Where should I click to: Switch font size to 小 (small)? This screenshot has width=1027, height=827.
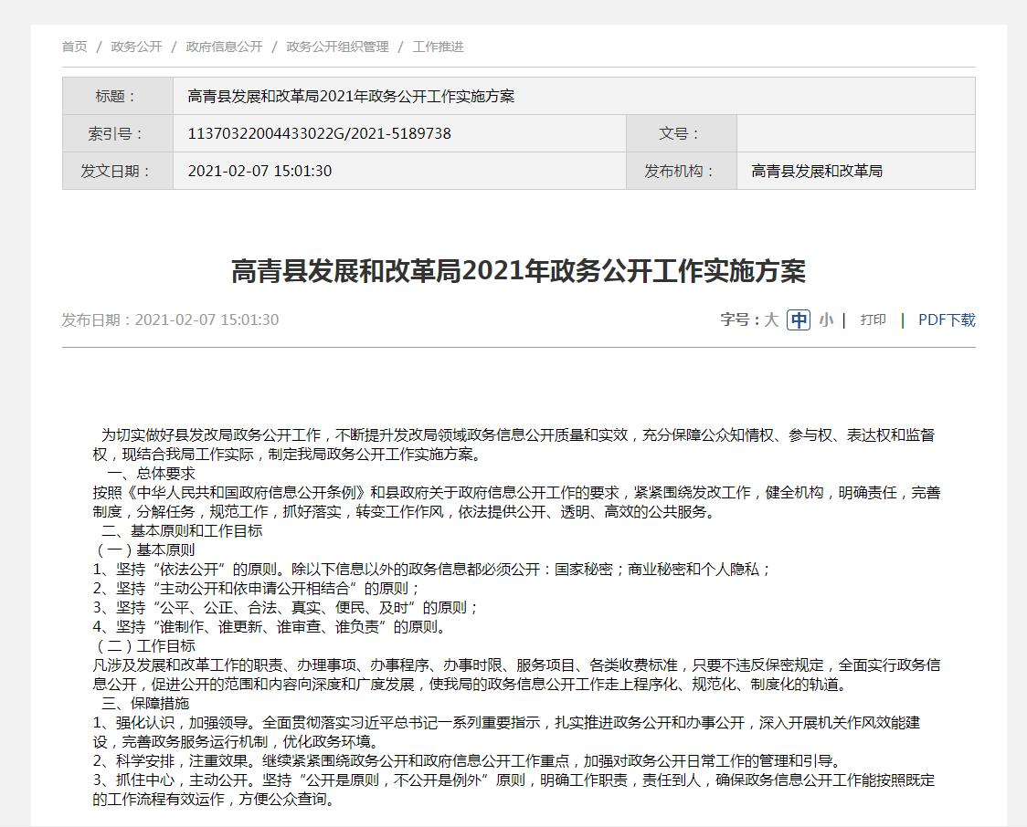pyautogui.click(x=826, y=319)
